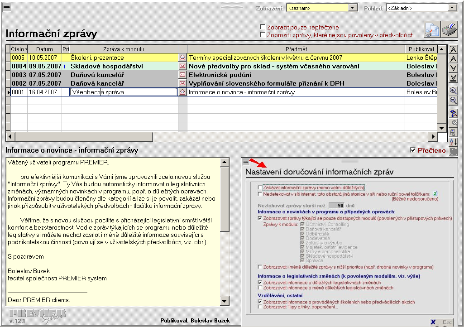Image resolution: width=464 pixels, height=327 pixels.
Task: Click the zoom out magnifier
Action: (x=453, y=101)
